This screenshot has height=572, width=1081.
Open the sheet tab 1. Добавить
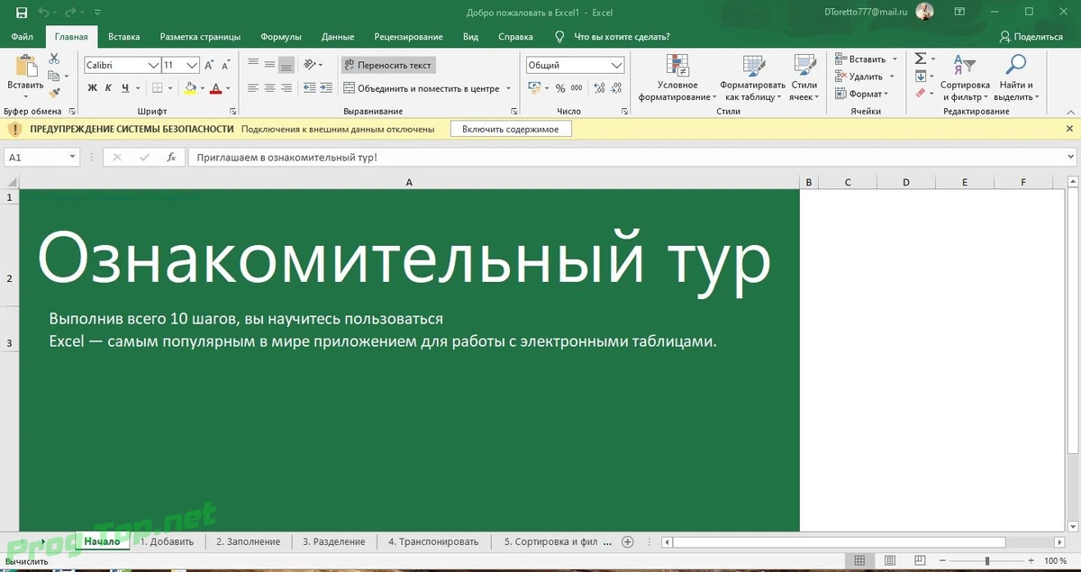[167, 541]
